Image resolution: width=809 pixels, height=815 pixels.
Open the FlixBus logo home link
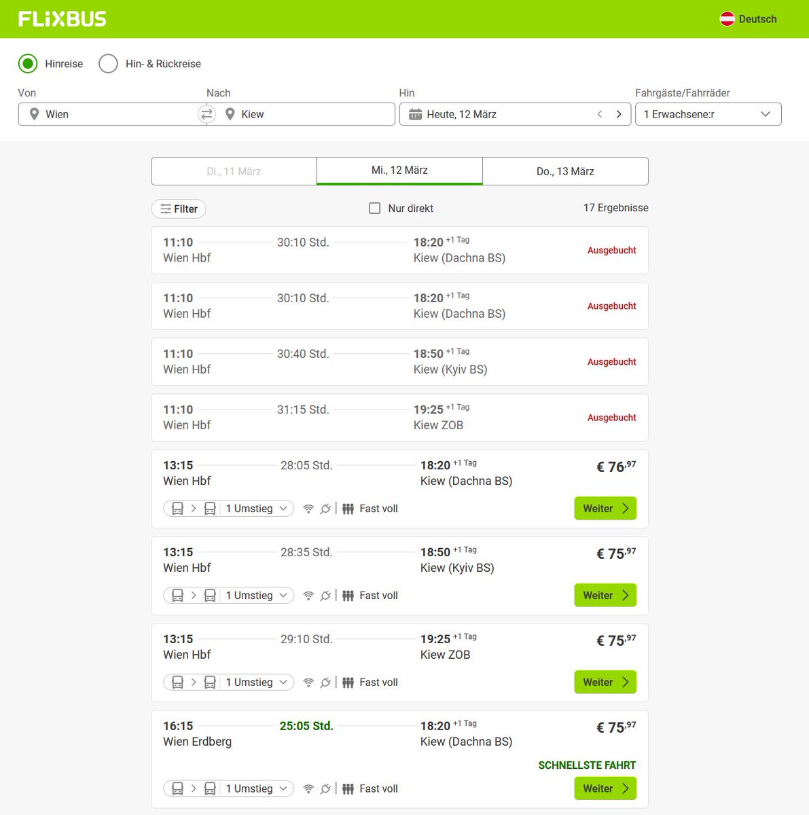pos(62,19)
